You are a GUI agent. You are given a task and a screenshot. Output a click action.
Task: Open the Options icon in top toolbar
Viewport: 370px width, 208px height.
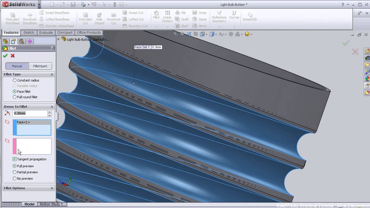[121, 4]
